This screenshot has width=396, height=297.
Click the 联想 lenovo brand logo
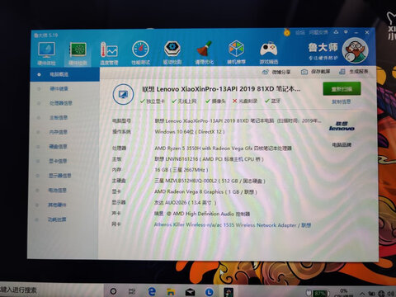click(342, 126)
